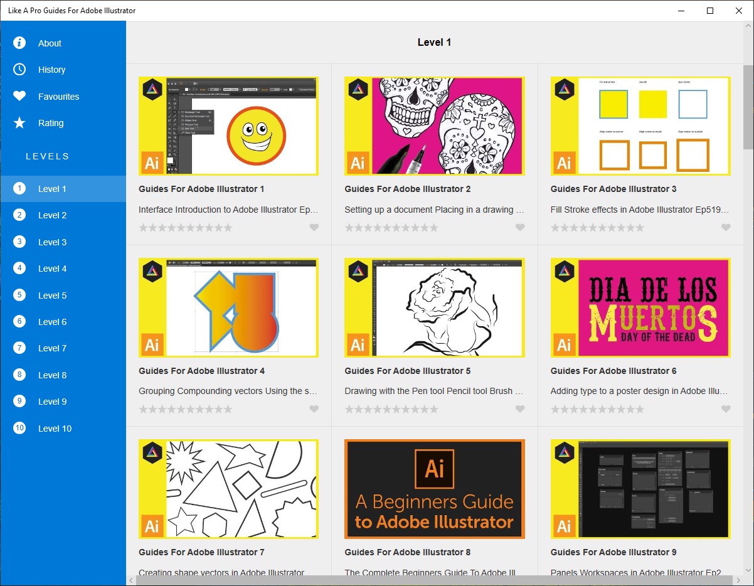The height and width of the screenshot is (586, 754).
Task: Open the shape vectors guide 7 thumbnail
Action: (x=228, y=489)
